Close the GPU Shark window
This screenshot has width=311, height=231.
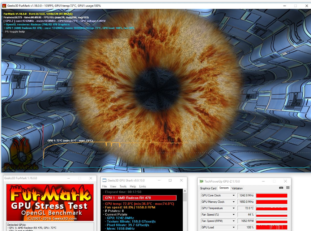click(x=181, y=180)
